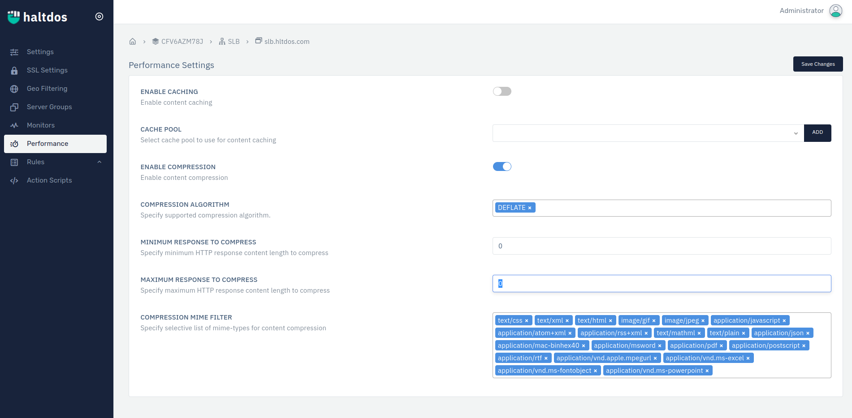Click the SSL Settings lock icon
This screenshot has width=852, height=418.
coord(14,71)
